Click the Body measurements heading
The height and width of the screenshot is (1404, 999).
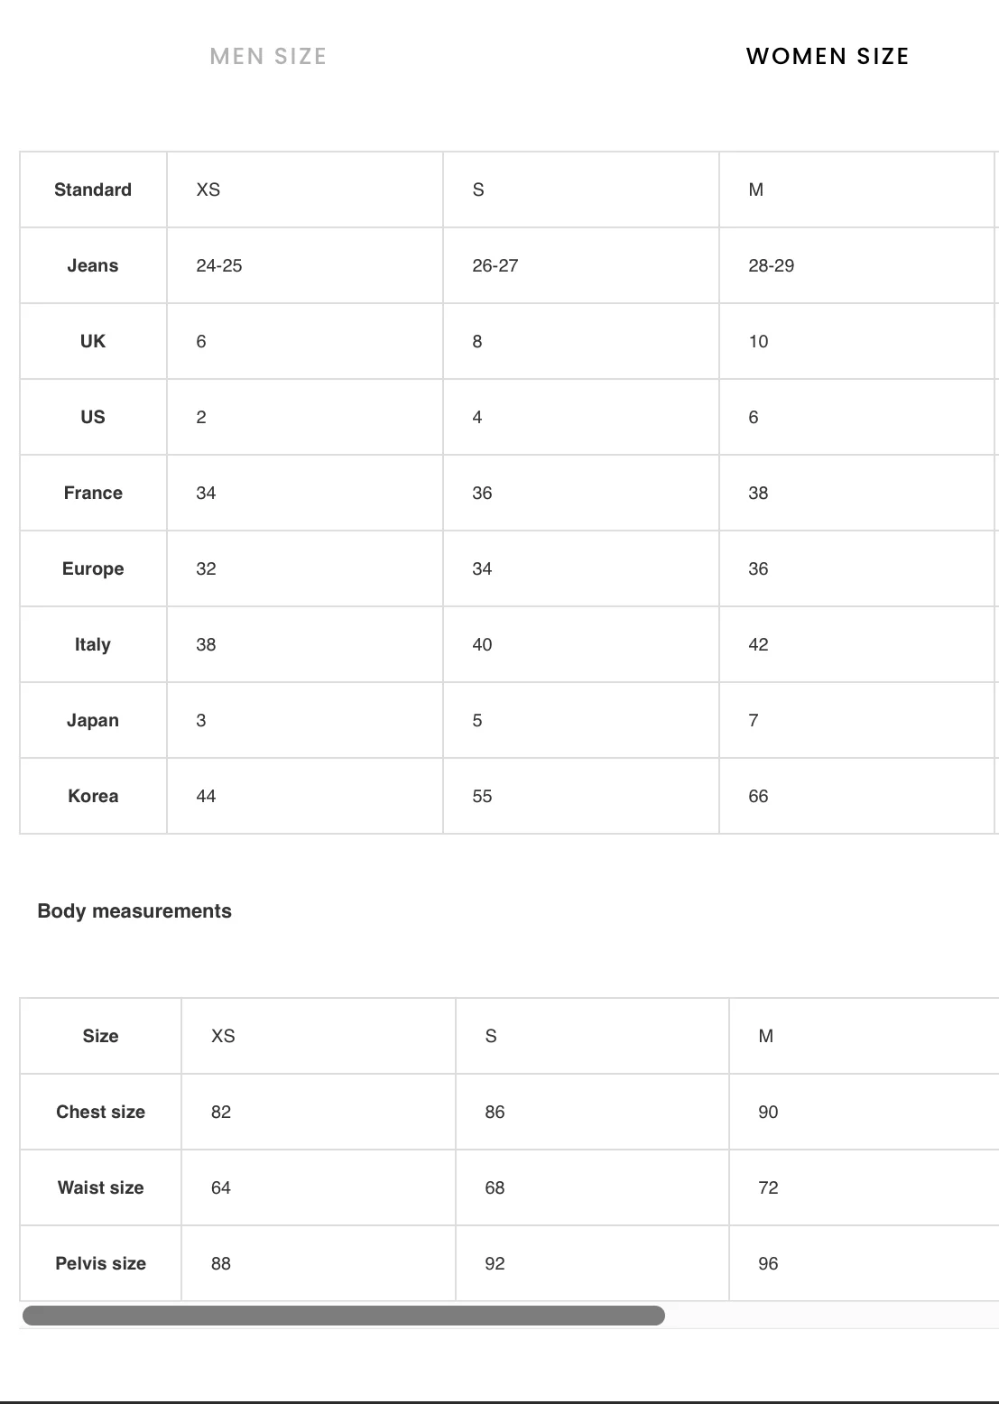[134, 911]
